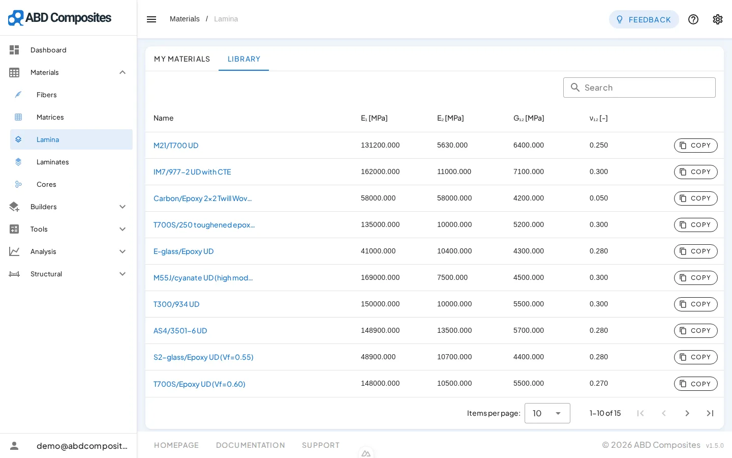Click the Feedback button

(644, 19)
